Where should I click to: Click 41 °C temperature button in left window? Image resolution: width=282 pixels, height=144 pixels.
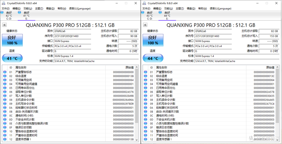pos(12,58)
